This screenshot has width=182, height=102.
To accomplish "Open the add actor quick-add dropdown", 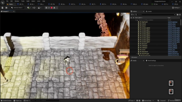I will point(29,8).
